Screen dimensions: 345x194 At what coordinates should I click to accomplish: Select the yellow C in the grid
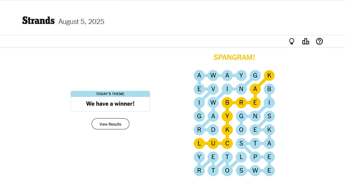[x=227, y=143]
